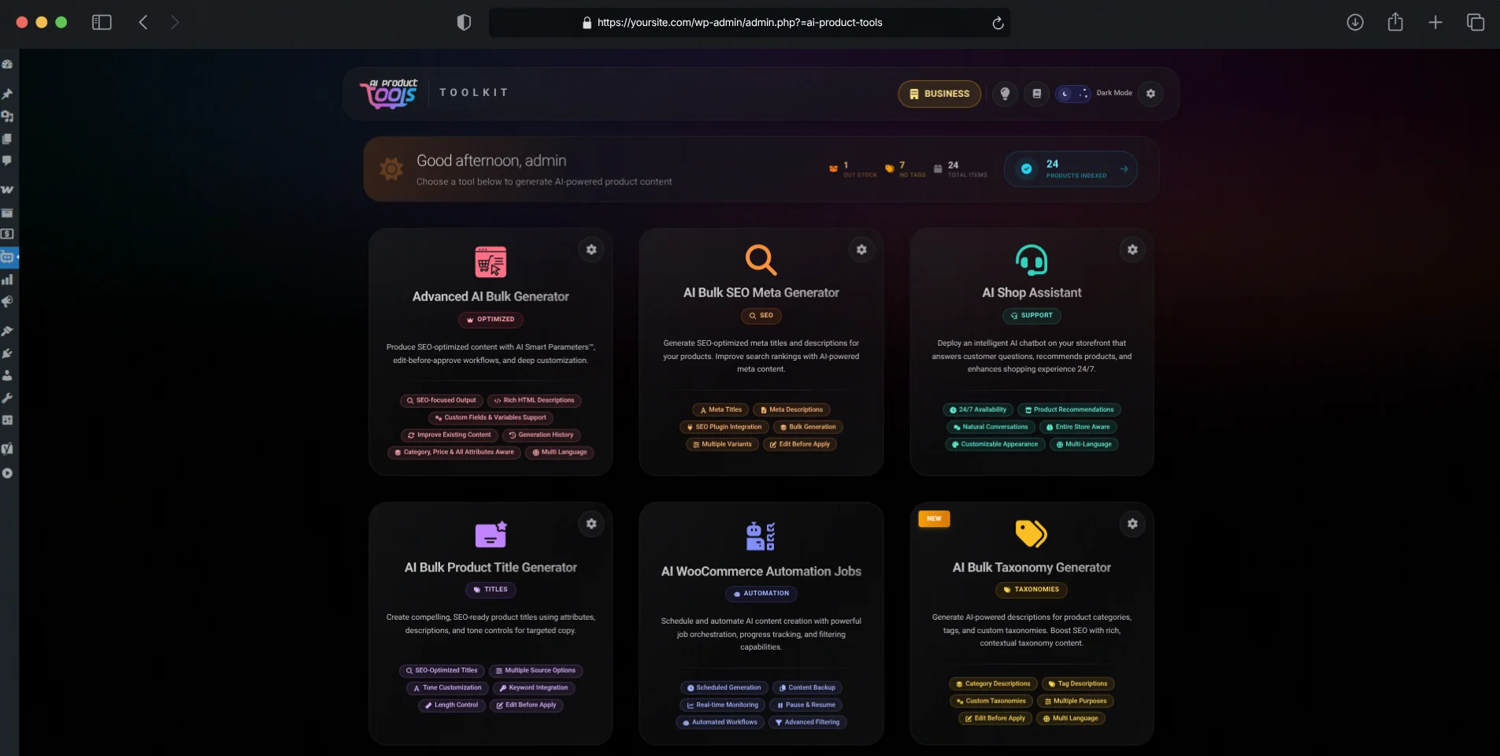Open the AI WooCommerce Automation Jobs tool
This screenshot has width=1500, height=756.
point(761,572)
